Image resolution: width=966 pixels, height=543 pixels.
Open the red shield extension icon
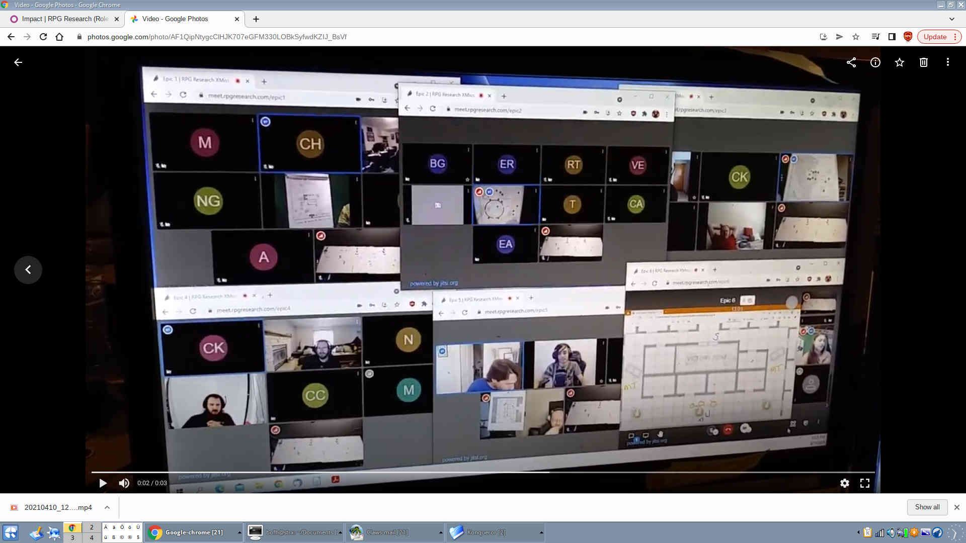pyautogui.click(x=908, y=37)
